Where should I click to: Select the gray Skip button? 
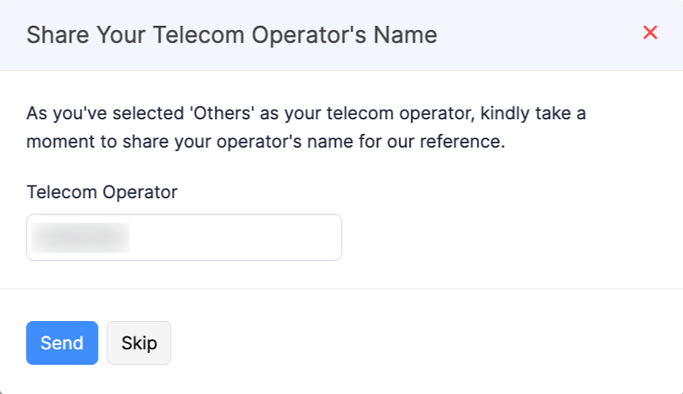139,343
